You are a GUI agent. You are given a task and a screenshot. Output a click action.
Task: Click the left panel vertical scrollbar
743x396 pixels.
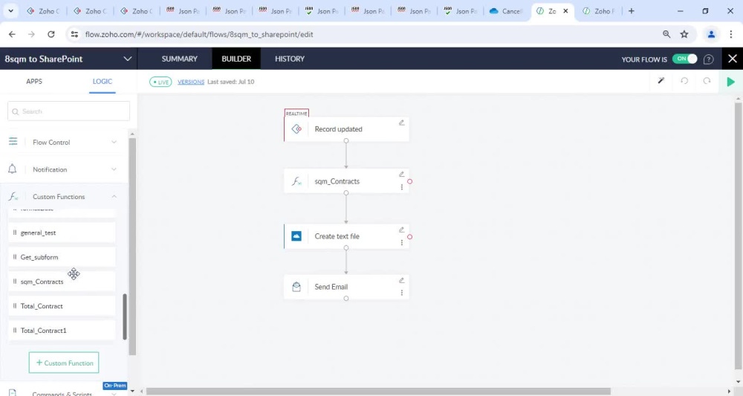132,247
